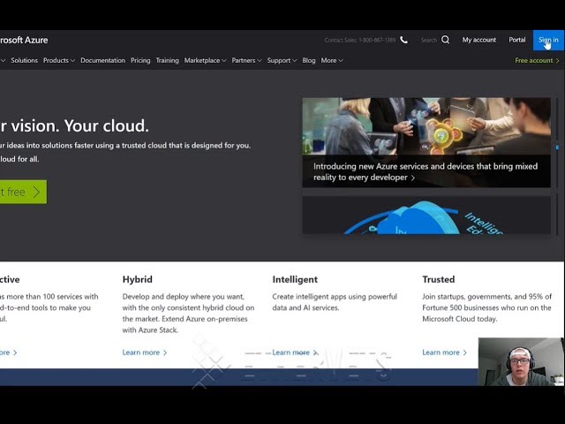This screenshot has width=565, height=424.
Task: Click the chevron after Hybrid's Learn more
Action: point(165,352)
